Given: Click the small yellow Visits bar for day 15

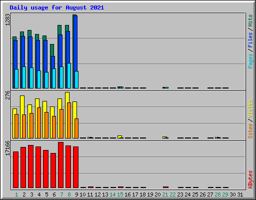Looking at the screenshot, I should coord(119,137).
